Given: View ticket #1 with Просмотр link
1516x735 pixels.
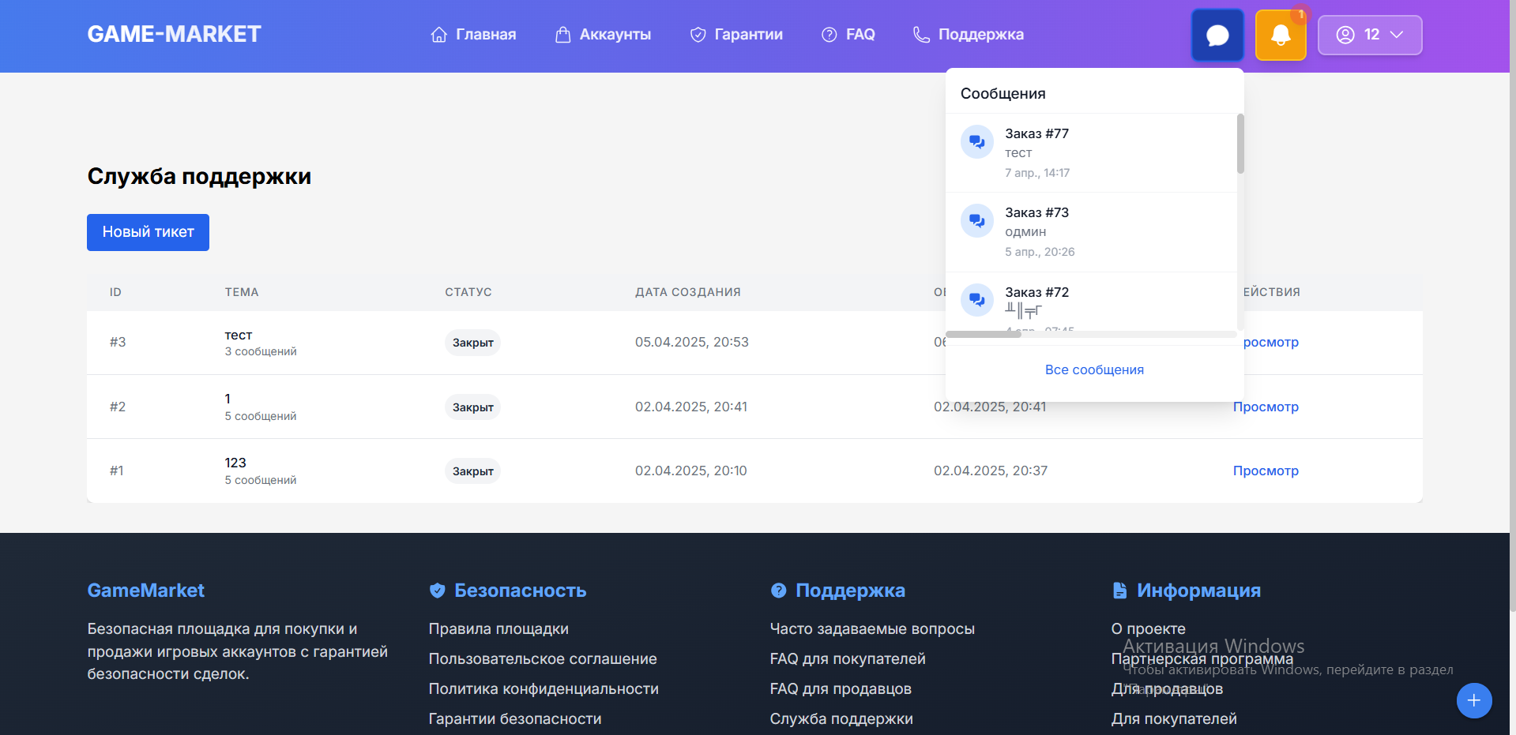Looking at the screenshot, I should pos(1266,471).
